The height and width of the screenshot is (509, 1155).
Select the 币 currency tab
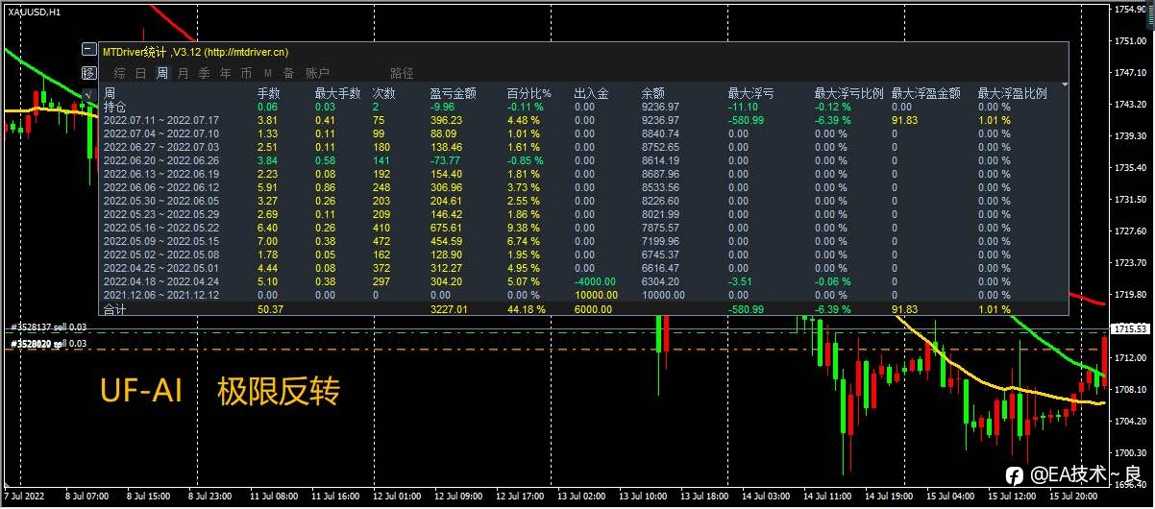point(246,73)
